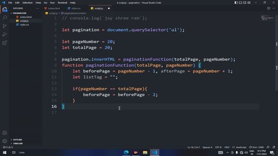Change line ending via CRLF item
Viewport: 278px width, 156px height.
227,147
